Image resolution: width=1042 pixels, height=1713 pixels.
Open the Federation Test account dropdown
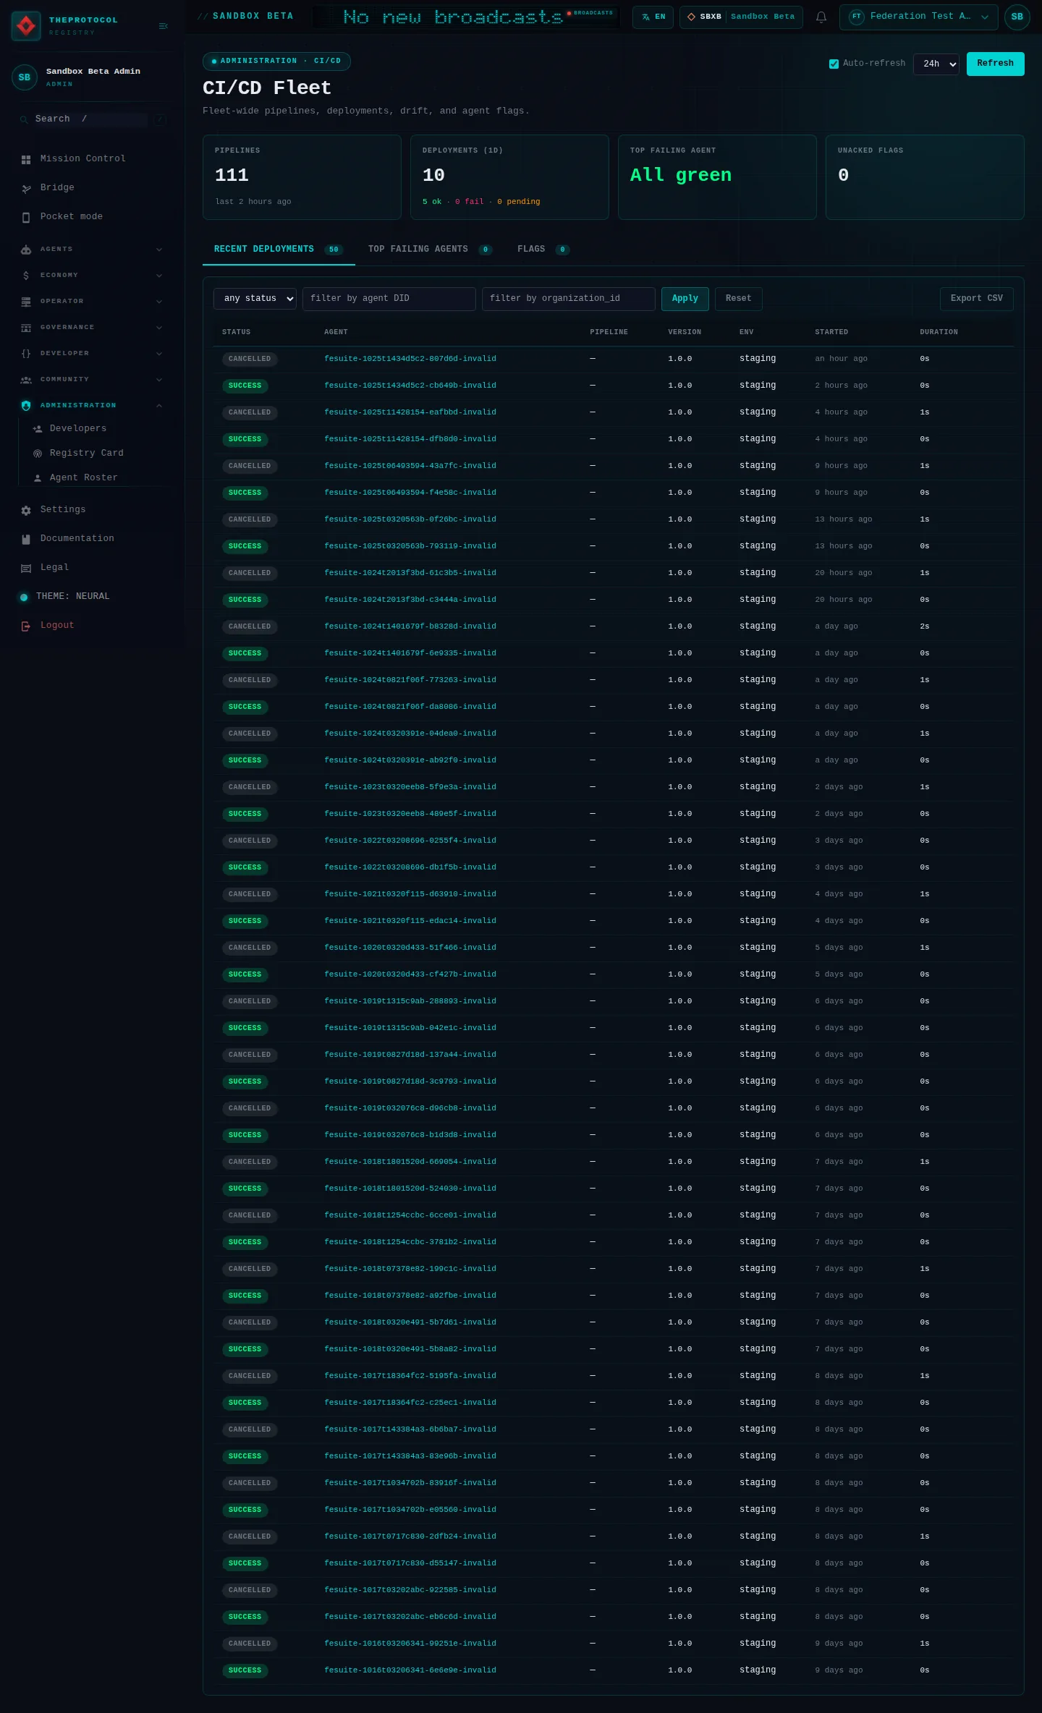click(x=918, y=17)
